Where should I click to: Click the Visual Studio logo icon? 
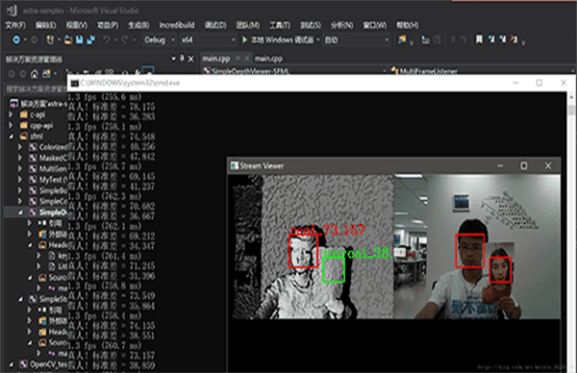pos(12,11)
